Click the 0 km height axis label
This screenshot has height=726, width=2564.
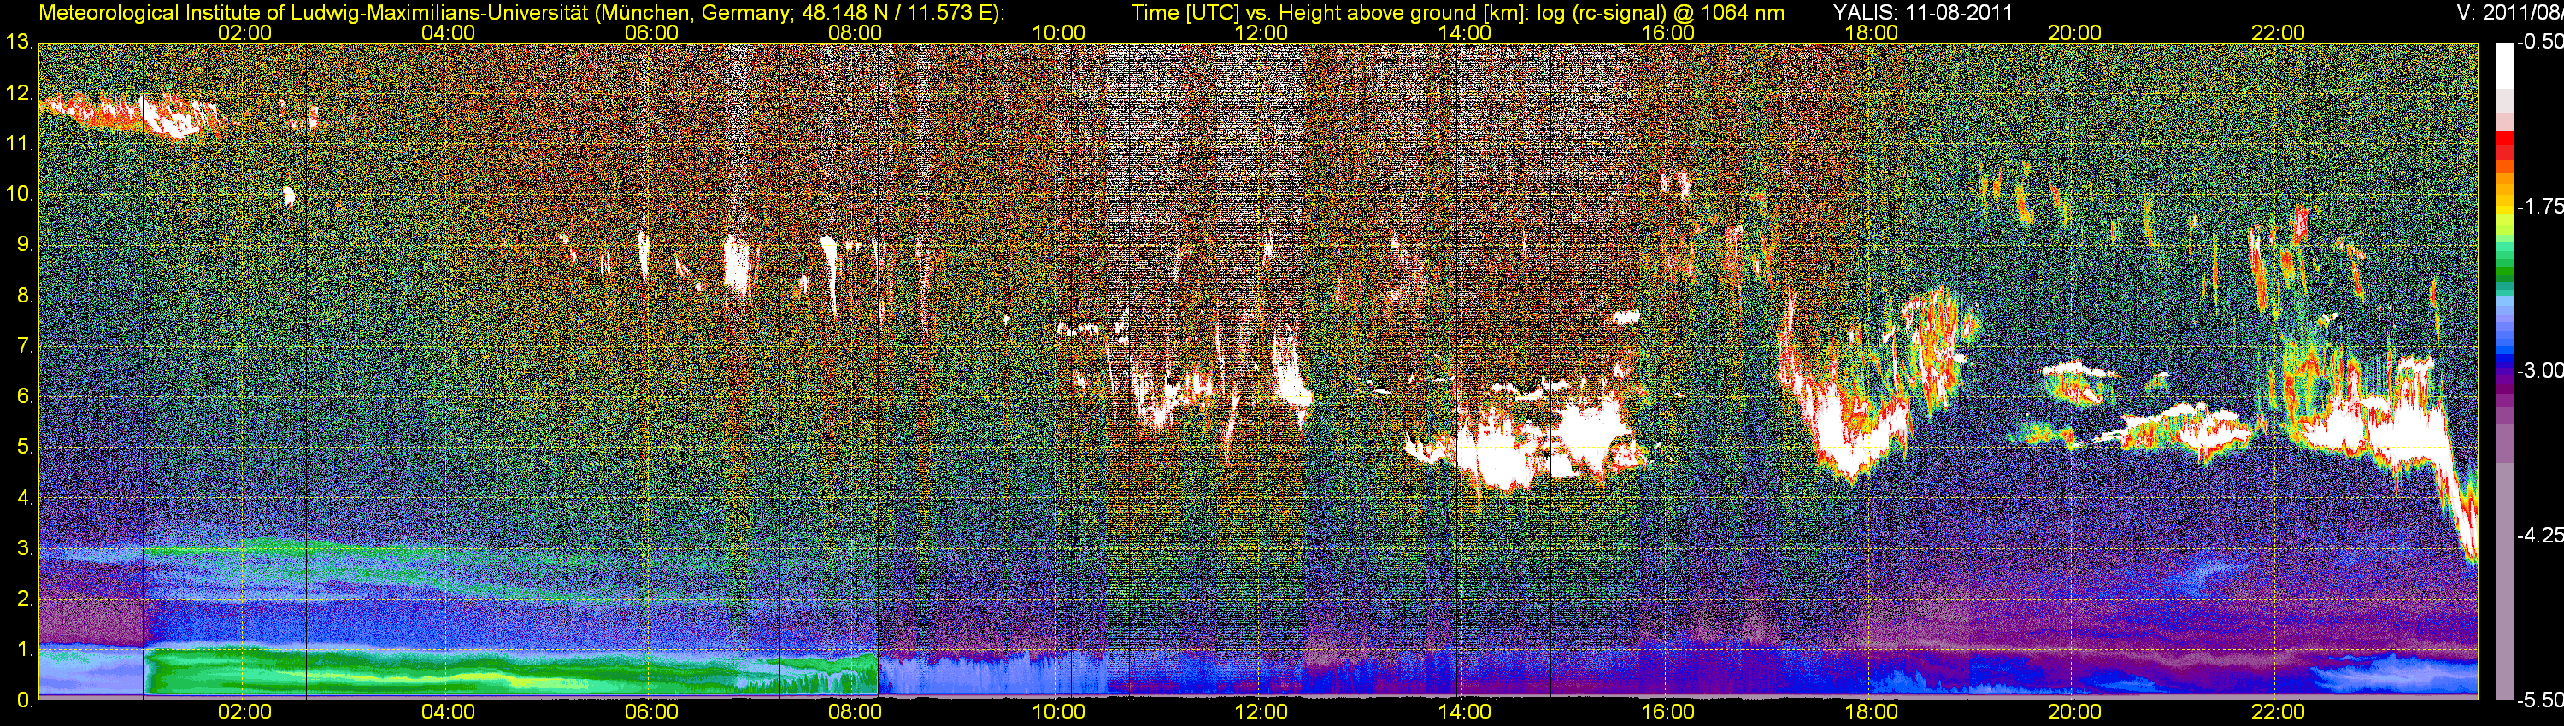tap(26, 700)
